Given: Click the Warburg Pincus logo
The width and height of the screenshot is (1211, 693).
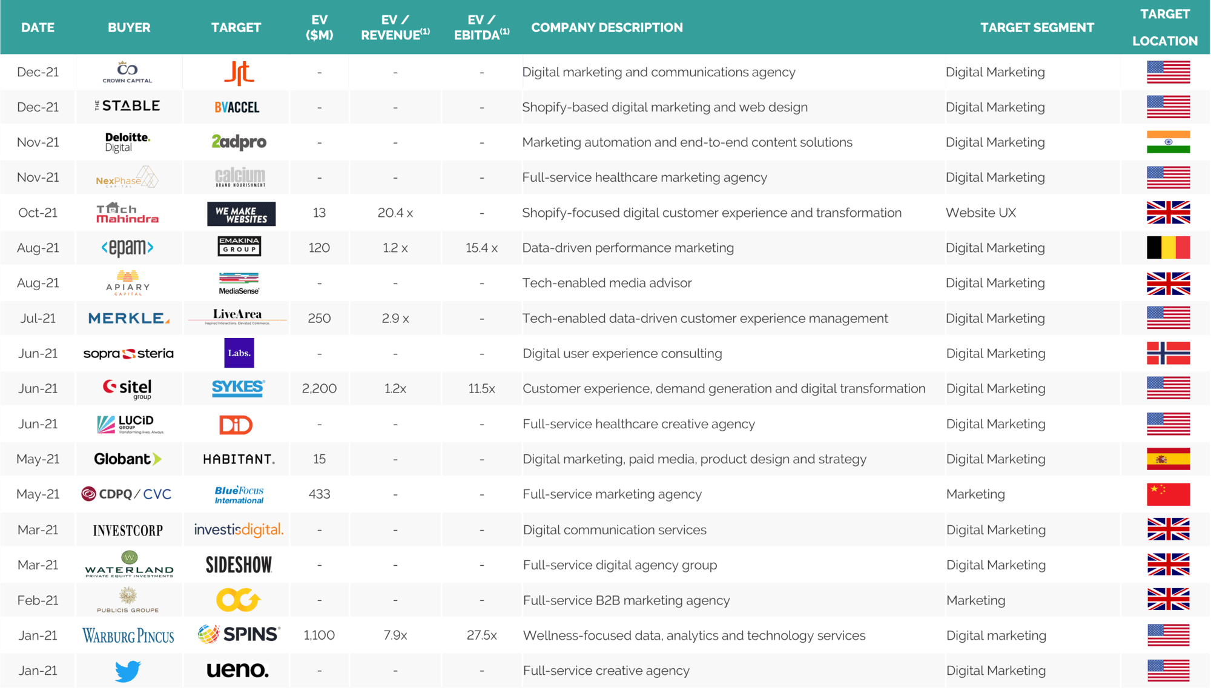Looking at the screenshot, I should point(128,635).
